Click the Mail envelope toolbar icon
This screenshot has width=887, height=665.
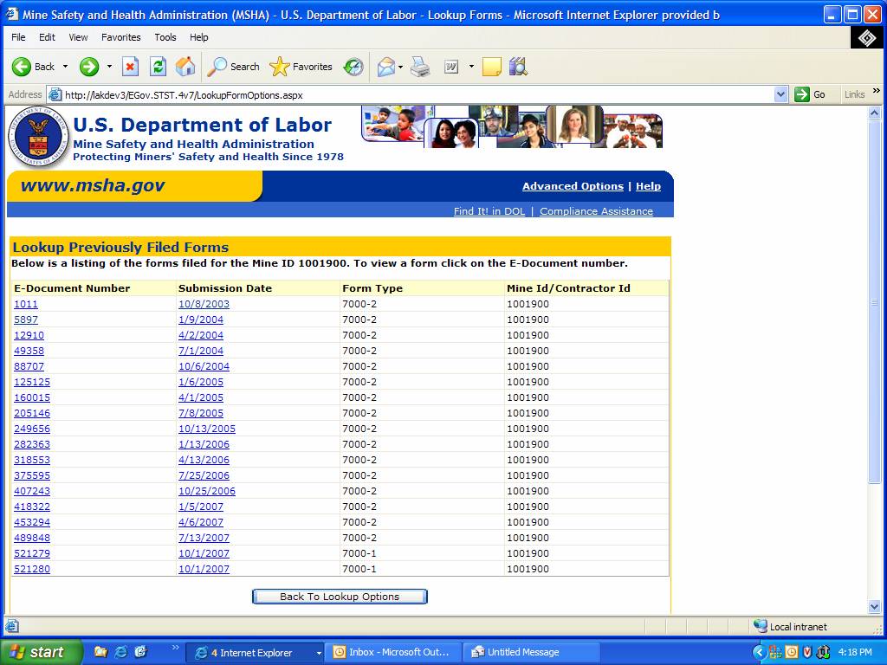pyautogui.click(x=385, y=67)
